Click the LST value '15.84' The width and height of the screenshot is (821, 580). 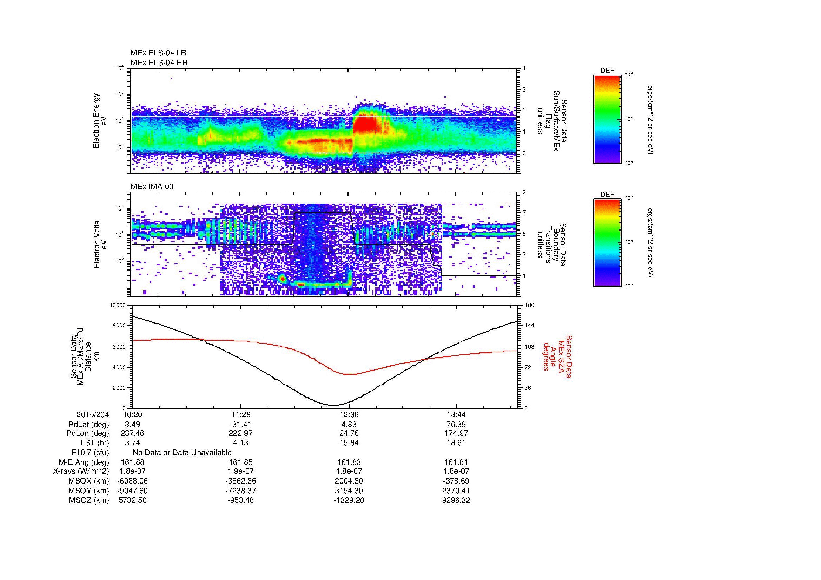[349, 443]
